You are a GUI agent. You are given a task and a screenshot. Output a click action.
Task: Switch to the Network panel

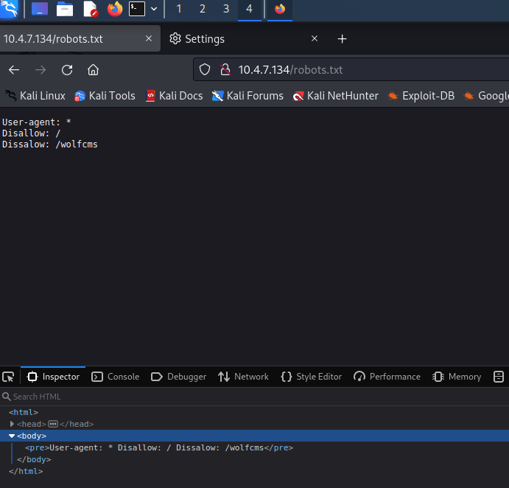point(243,377)
